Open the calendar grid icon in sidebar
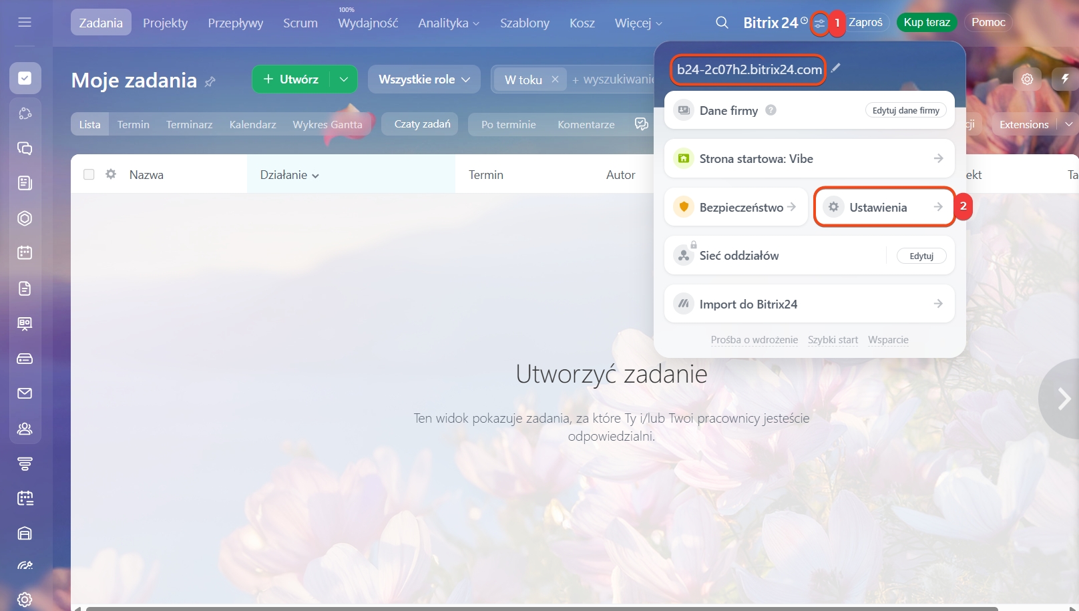The height and width of the screenshot is (611, 1079). point(25,253)
